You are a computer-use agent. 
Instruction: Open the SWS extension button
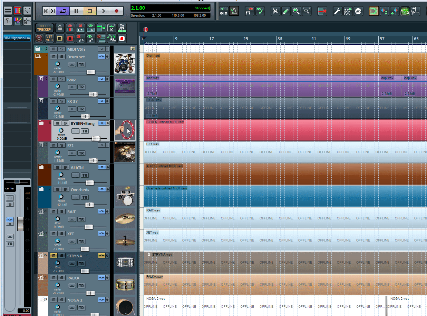click(359, 11)
